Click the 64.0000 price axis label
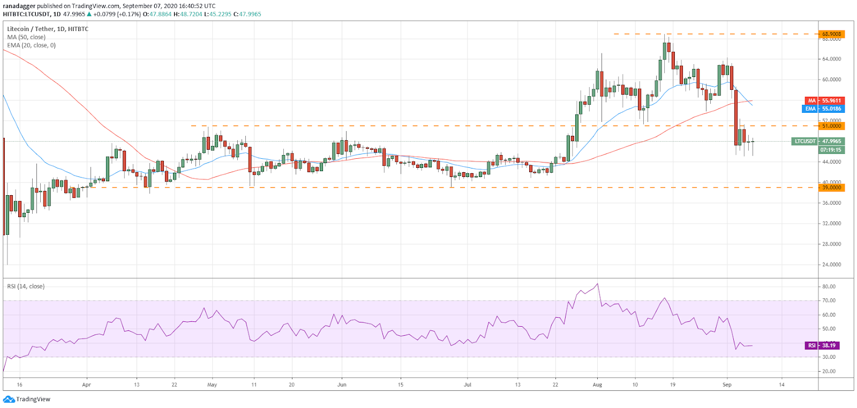The height and width of the screenshot is (408, 857). [x=832, y=59]
